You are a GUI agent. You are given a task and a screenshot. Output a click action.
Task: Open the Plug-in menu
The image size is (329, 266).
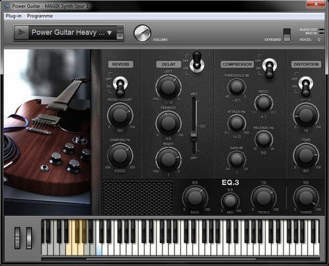[14, 16]
